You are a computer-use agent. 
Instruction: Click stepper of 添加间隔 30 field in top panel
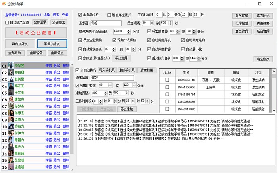[x=152, y=23]
